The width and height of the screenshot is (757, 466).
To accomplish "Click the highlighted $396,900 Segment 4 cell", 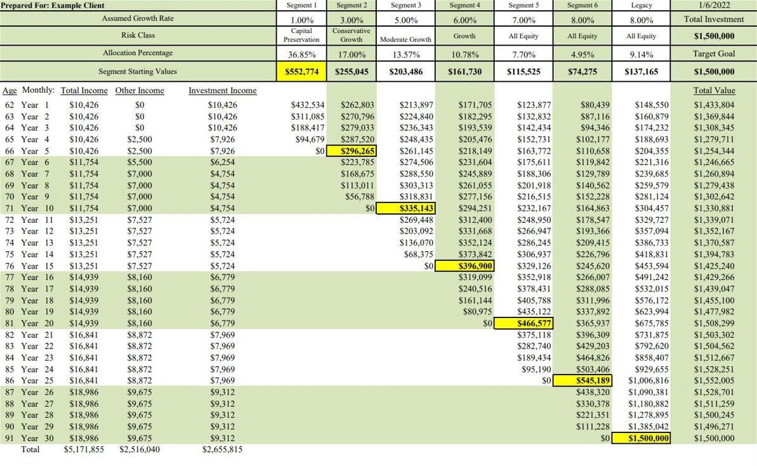I will (x=464, y=265).
